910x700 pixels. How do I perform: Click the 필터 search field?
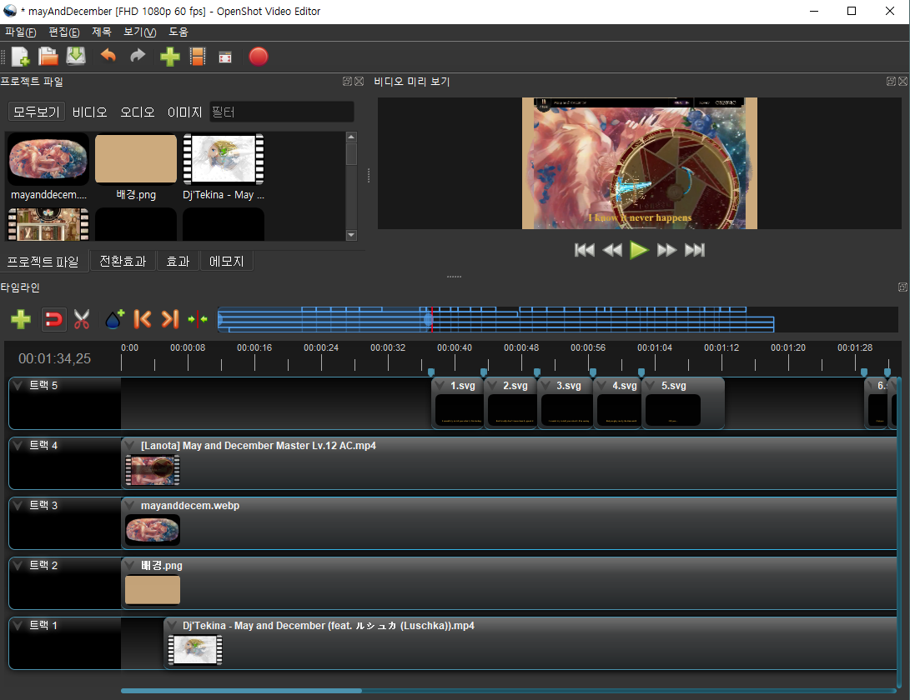281,112
